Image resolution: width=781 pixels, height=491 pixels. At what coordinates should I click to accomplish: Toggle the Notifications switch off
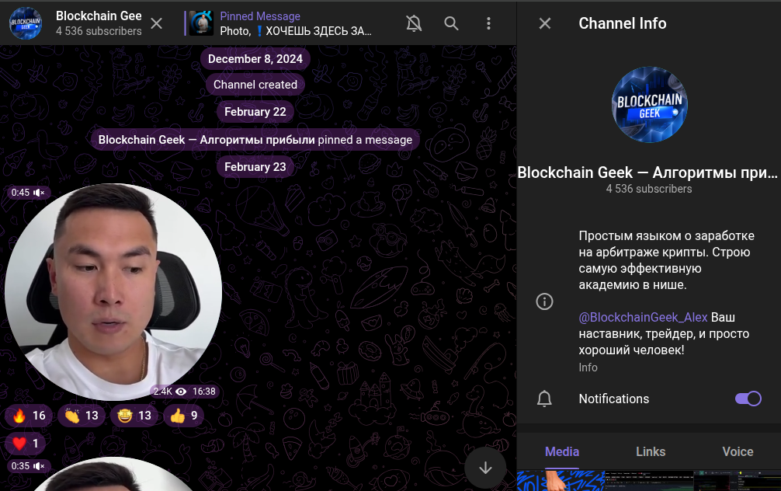pos(748,398)
